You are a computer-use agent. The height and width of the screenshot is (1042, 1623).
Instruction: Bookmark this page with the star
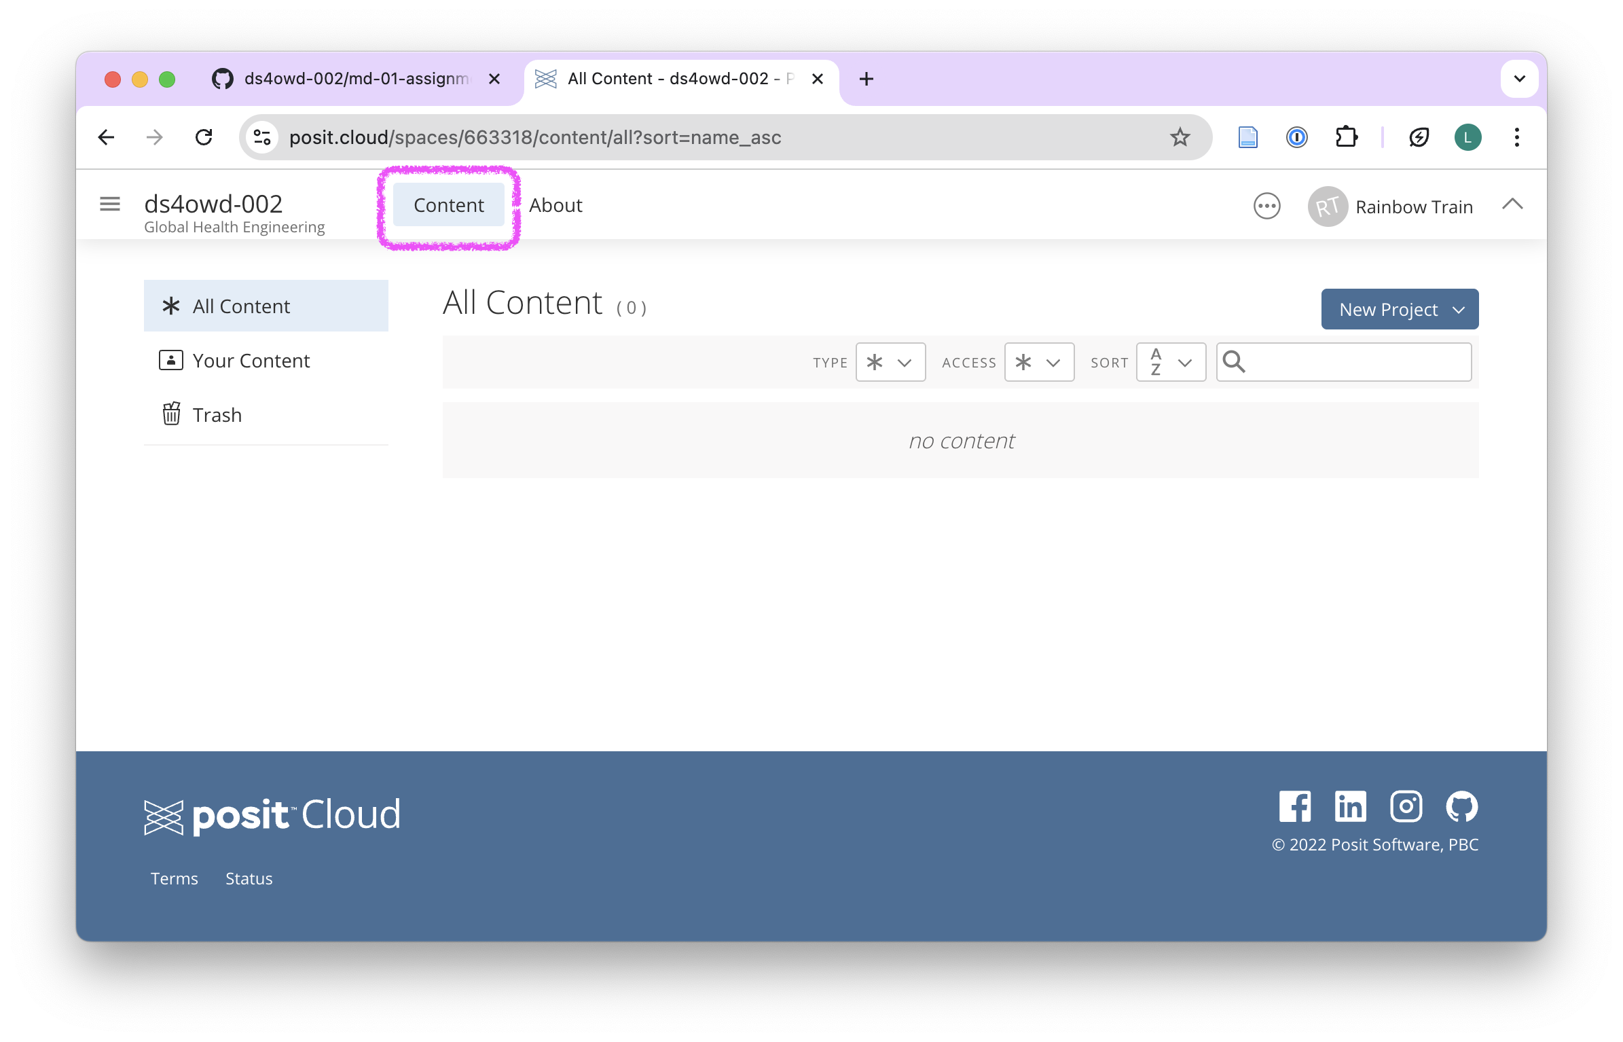coord(1180,137)
